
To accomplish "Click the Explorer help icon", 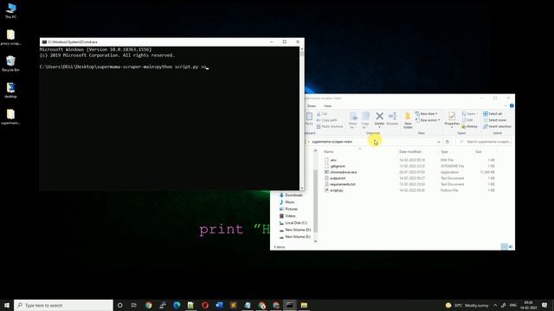I will [512, 105].
